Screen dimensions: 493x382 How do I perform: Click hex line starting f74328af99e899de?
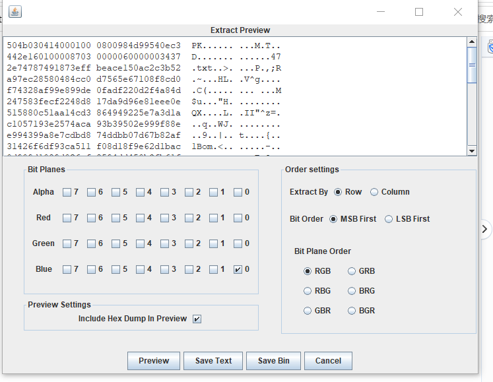coord(144,91)
